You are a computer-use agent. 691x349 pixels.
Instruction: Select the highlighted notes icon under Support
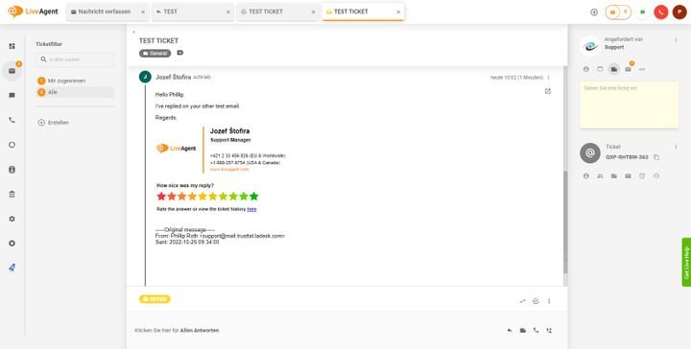(614, 69)
